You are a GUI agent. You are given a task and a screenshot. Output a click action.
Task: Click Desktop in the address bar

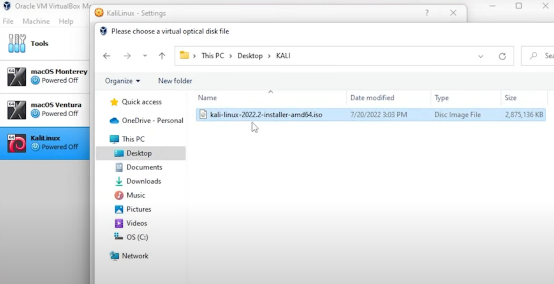250,56
